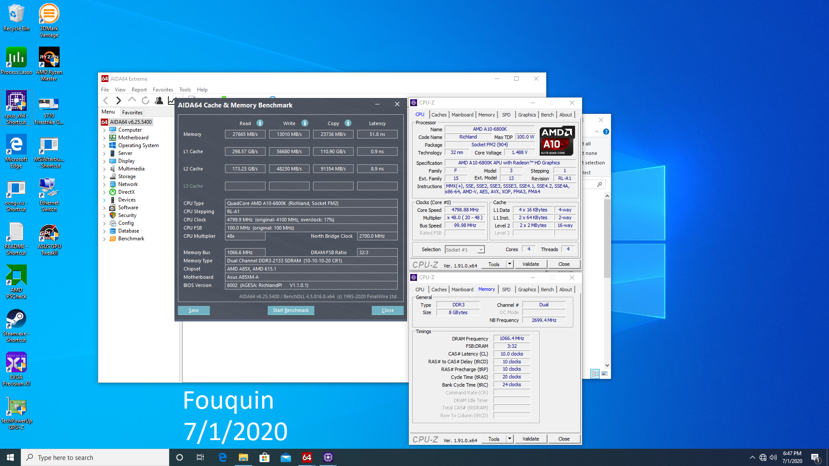Viewport: 829px width, 466px height.
Task: Switch to Favorites tab in AIDA64 sidebar
Action: coord(132,112)
